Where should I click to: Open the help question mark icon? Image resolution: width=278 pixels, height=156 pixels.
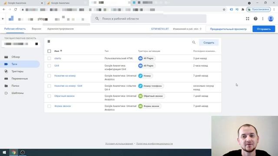[x=255, y=19]
